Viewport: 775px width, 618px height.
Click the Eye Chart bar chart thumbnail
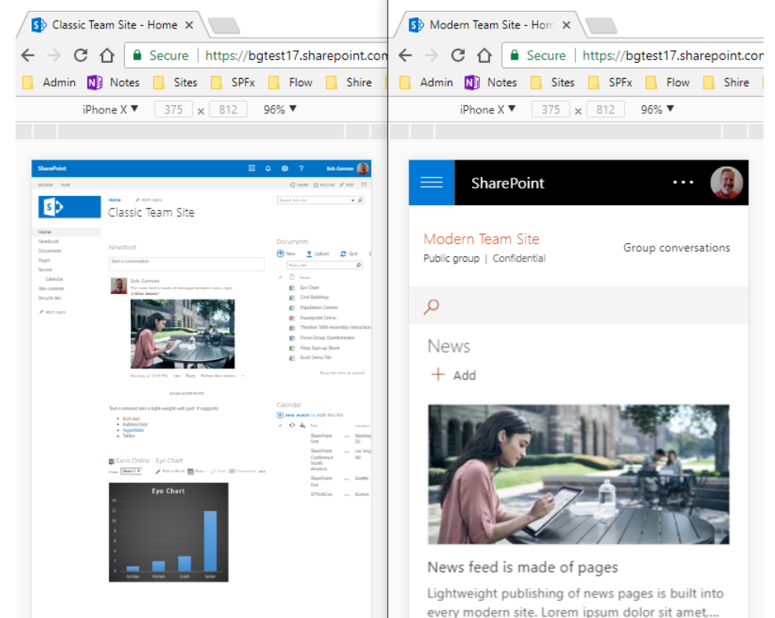coord(168,532)
